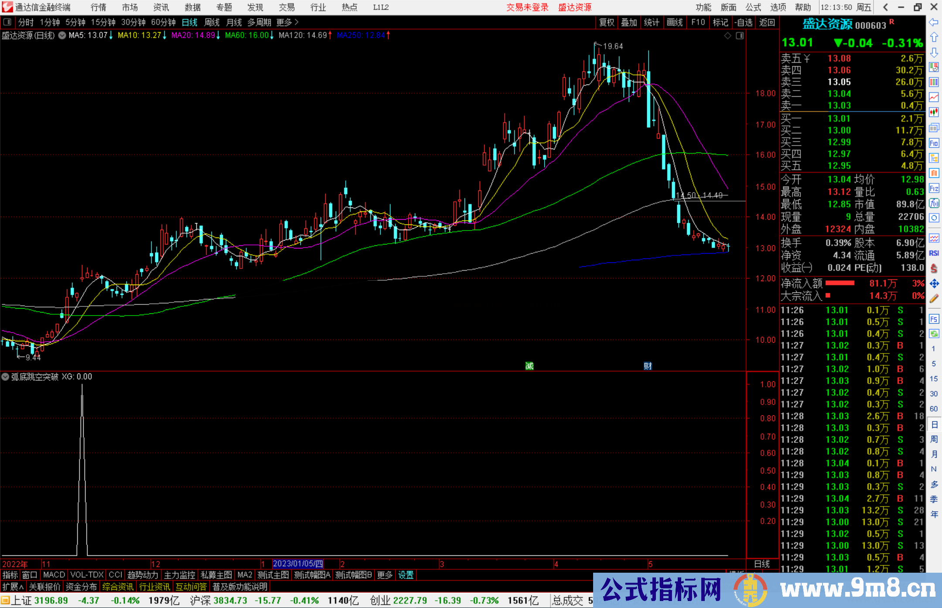942x608 pixels.
Task: Click the four-way move arrows icon
Action: (x=934, y=284)
